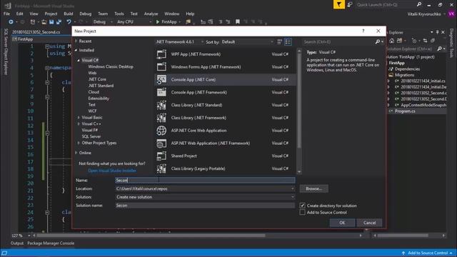
Task: Choose Windows Forms App (.NET Framework) template
Action: pos(225,66)
